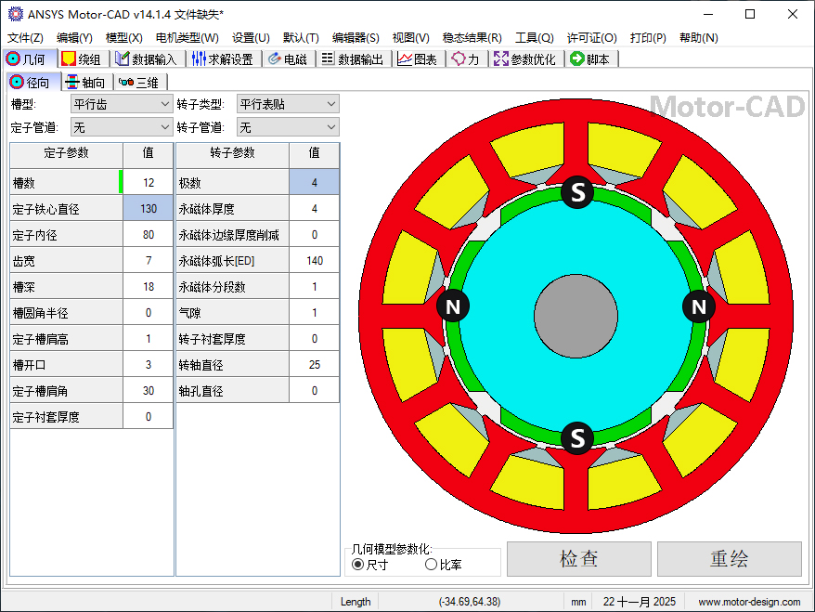815x612 pixels.
Task: Open the 稳态结果(R) menu
Action: (472, 38)
